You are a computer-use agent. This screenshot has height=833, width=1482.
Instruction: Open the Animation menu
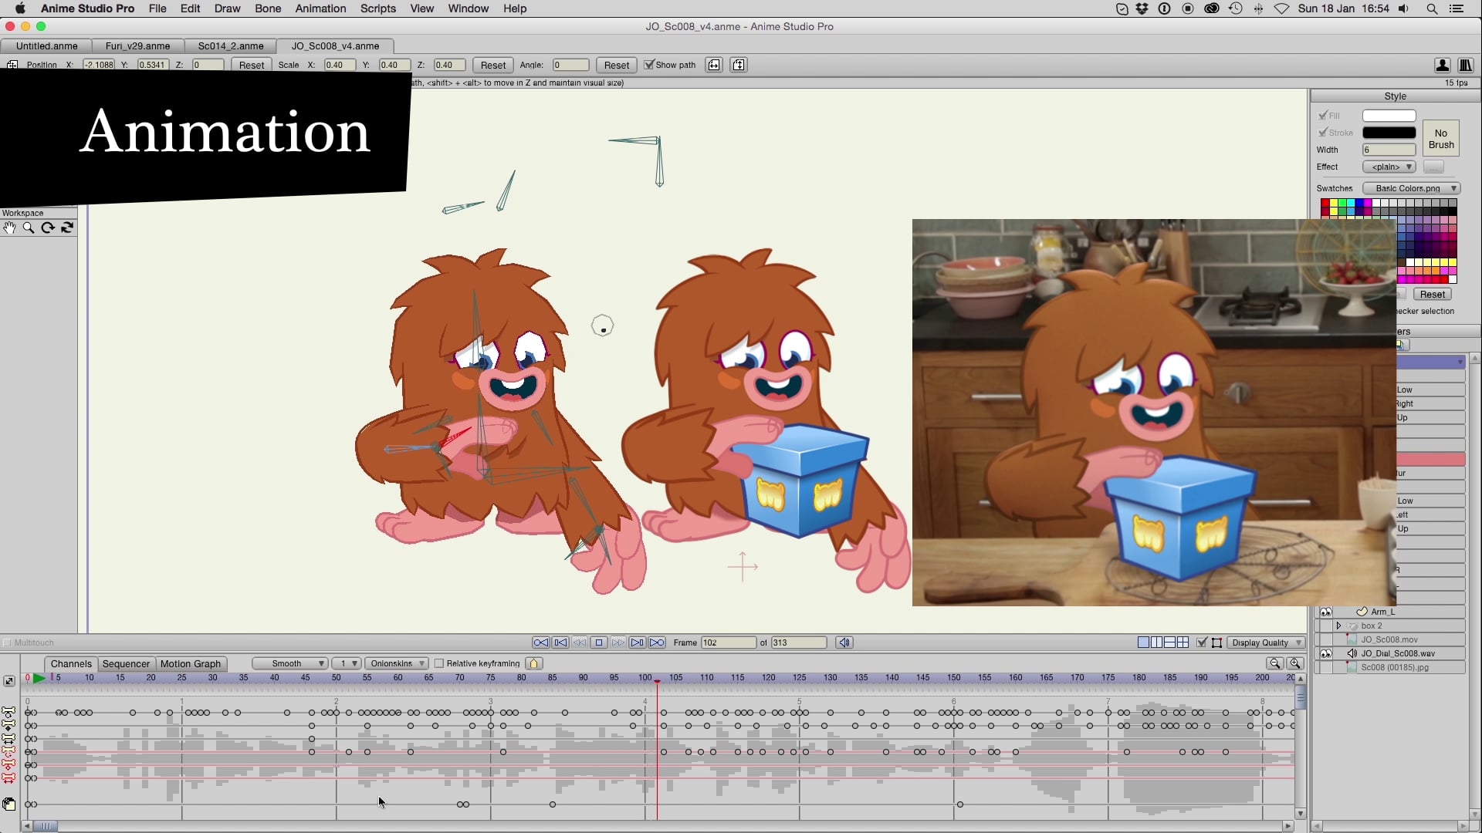pos(320,8)
